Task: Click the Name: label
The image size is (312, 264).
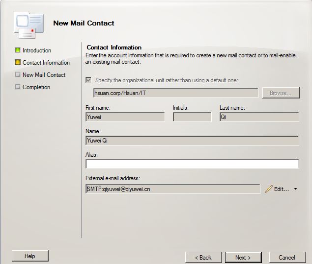Action: pos(93,131)
